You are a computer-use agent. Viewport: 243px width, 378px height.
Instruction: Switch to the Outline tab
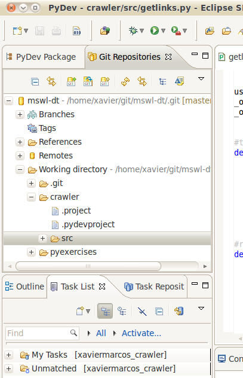pyautogui.click(x=25, y=286)
